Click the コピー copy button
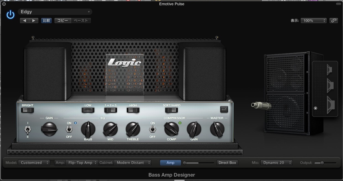The height and width of the screenshot is (181, 343). [63, 20]
